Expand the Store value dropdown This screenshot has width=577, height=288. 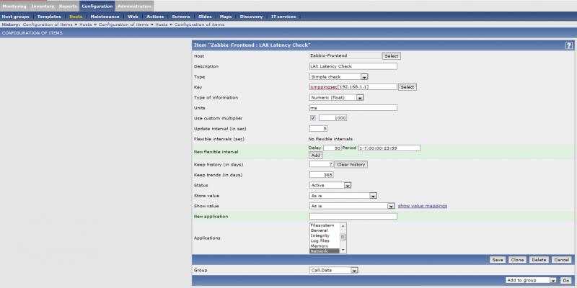click(x=343, y=195)
